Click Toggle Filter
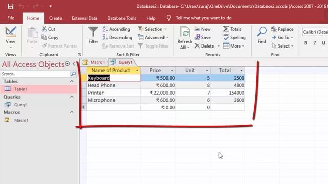This screenshot has height=184, width=328. pyautogui.click(x=153, y=46)
